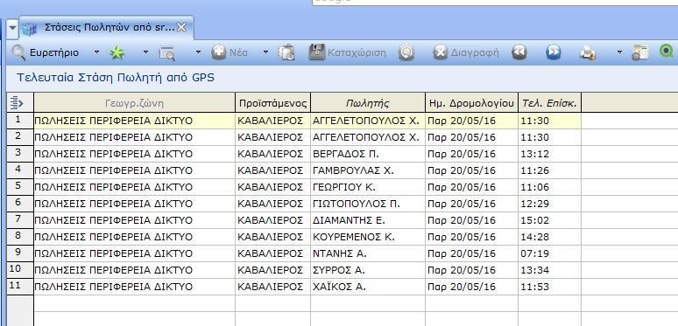This screenshot has height=326, width=678.
Task: Click the printer icon
Action: pos(588,53)
